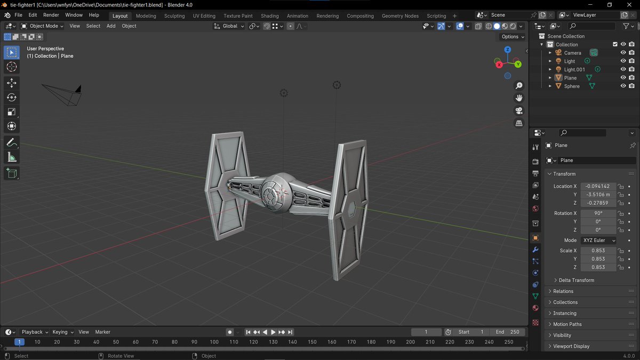Open the File menu
This screenshot has height=360, width=640.
tap(18, 15)
